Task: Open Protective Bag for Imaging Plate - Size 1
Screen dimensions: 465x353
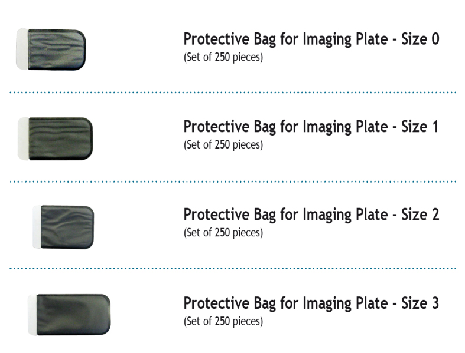Action: coord(311,127)
